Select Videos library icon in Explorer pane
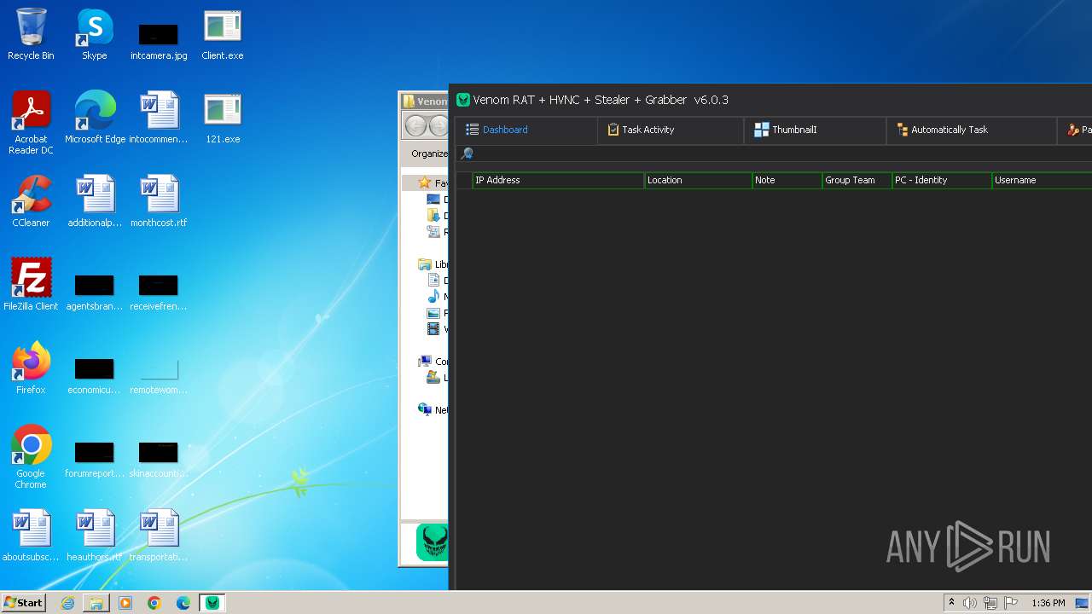The width and height of the screenshot is (1092, 614). (x=433, y=329)
